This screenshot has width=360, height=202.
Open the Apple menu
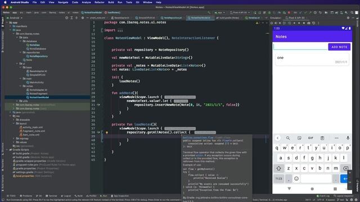tap(5, 2)
